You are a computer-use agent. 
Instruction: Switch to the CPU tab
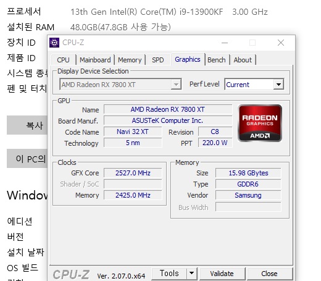(x=63, y=60)
